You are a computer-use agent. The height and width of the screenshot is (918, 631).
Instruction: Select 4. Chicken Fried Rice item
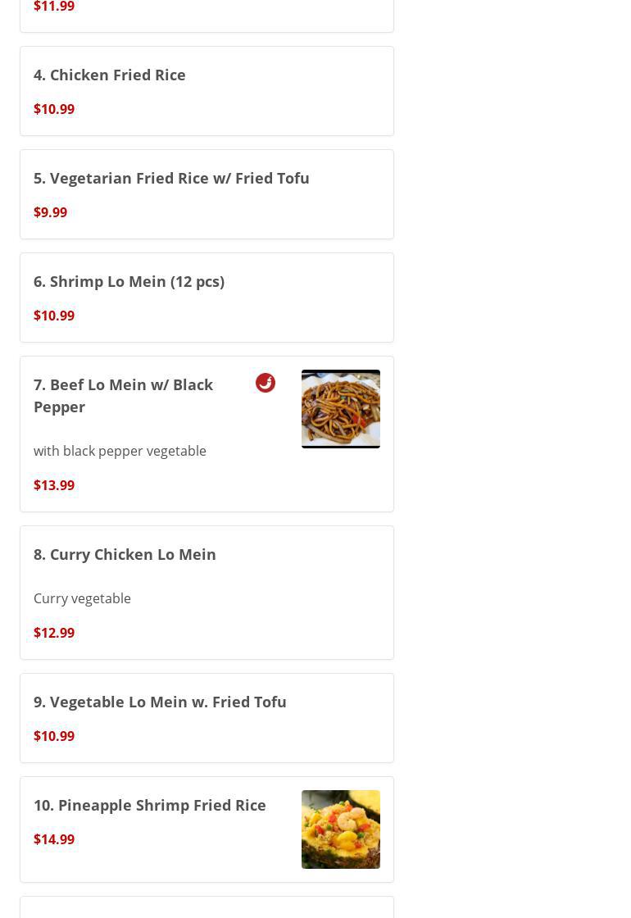pyautogui.click(x=110, y=75)
